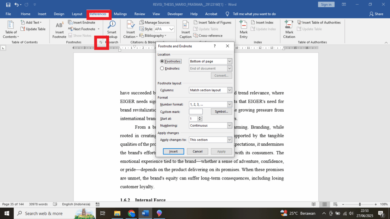Click Tell me what you want lightbulb
Viewport: 390px width, 219px height.
pyautogui.click(x=227, y=14)
